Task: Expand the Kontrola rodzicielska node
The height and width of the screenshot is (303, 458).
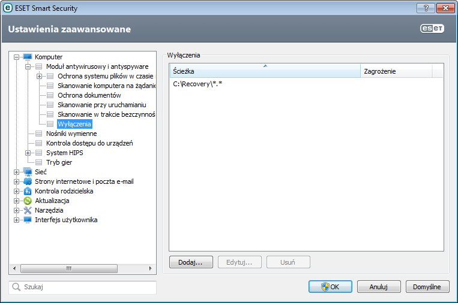Action: (x=16, y=192)
